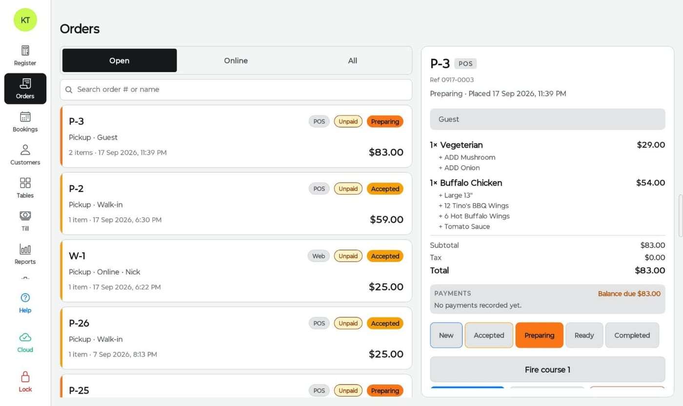
Task: Switch to the Online orders tab
Action: tap(236, 61)
